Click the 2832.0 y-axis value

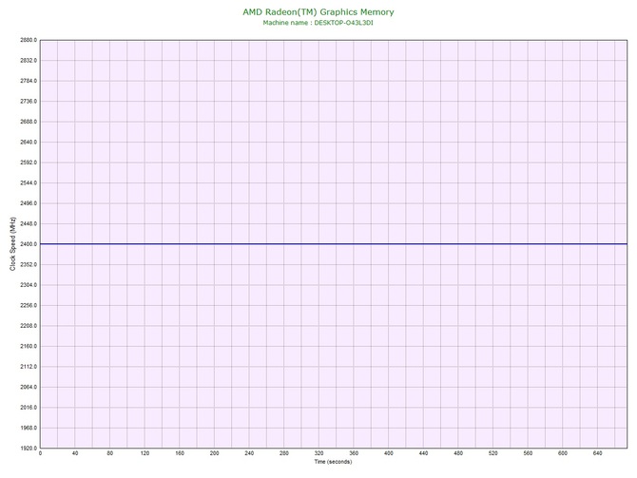[x=29, y=61]
